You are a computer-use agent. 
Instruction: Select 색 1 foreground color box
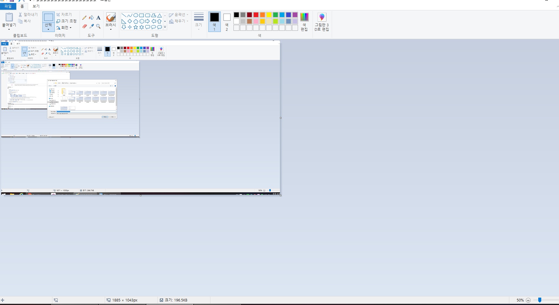pos(215,22)
